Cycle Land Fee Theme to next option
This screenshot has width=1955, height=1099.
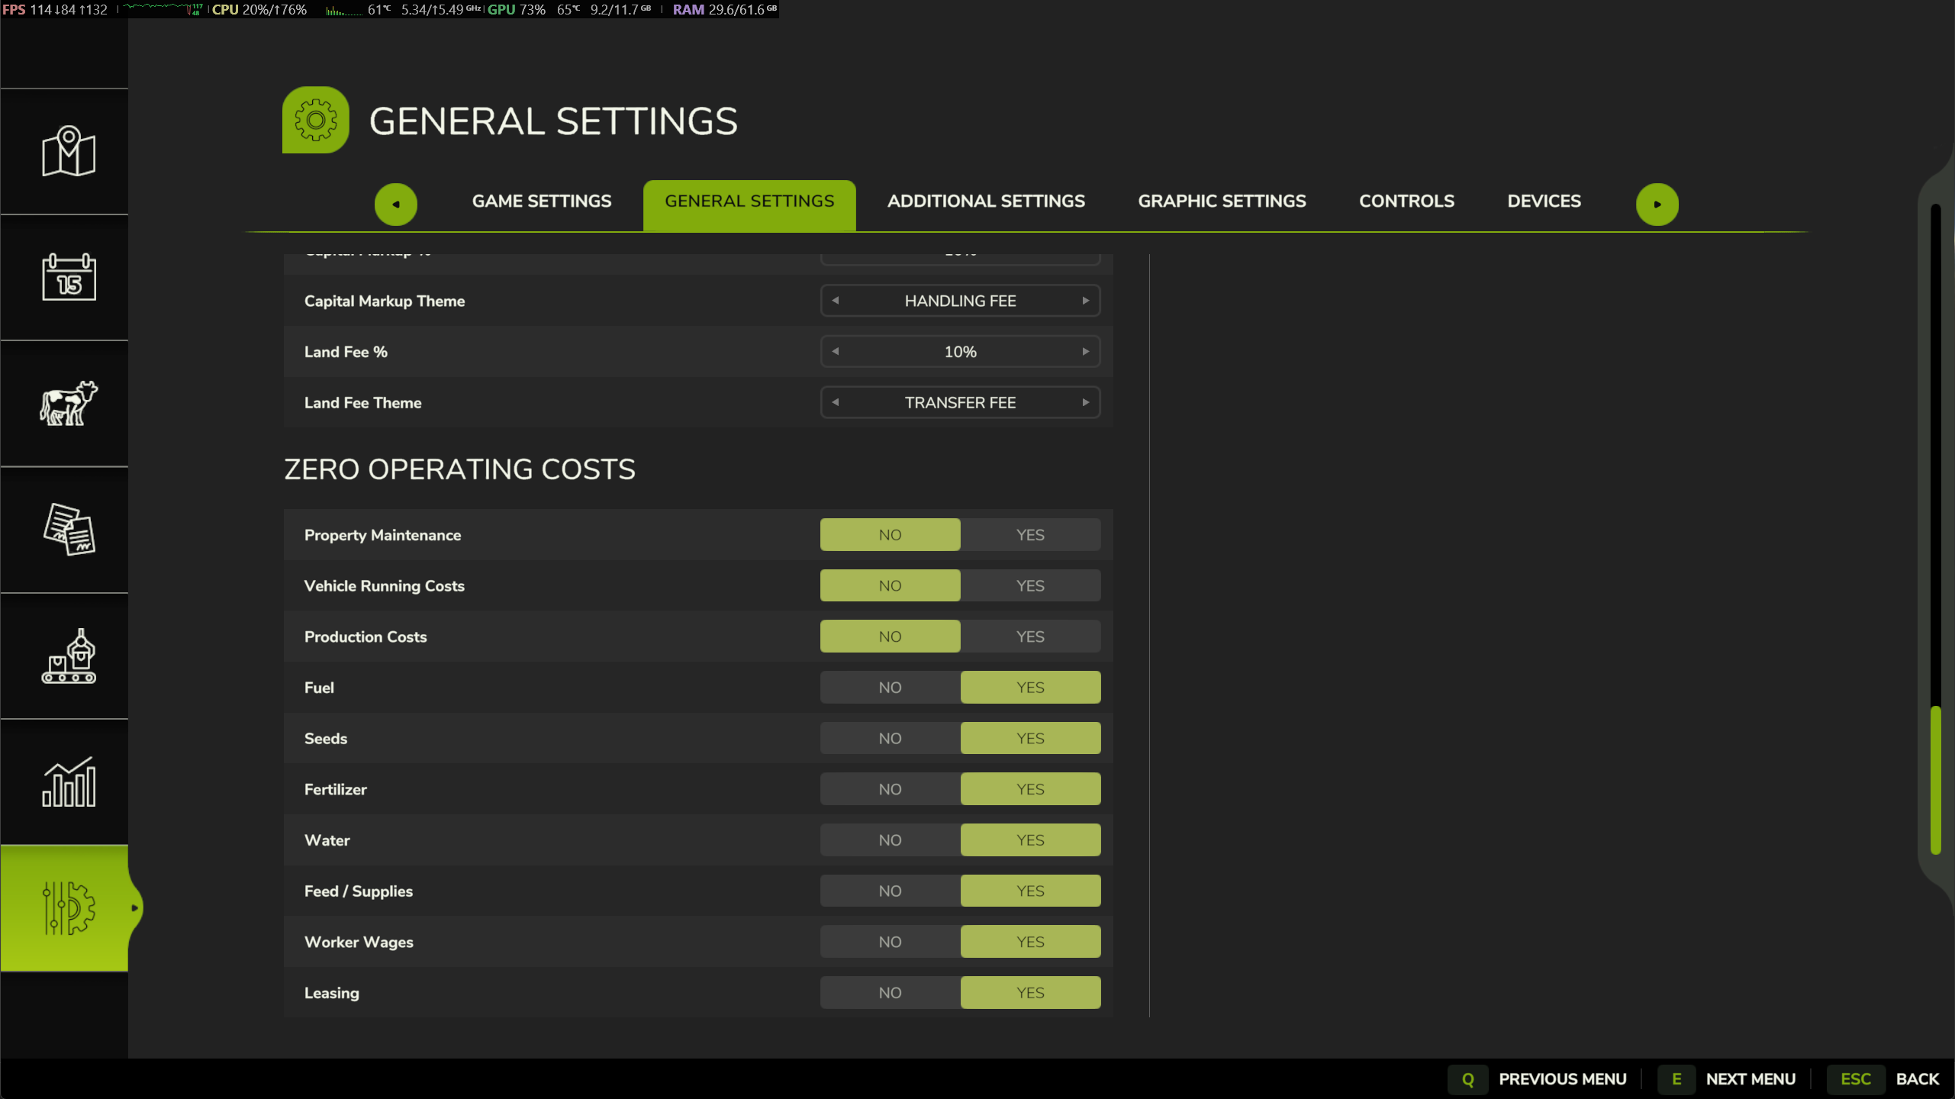(1085, 402)
